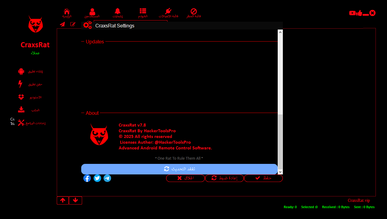387x219 pixels.
Task: Switch to the Users tab (المستخدمين)
Action: [92, 13]
